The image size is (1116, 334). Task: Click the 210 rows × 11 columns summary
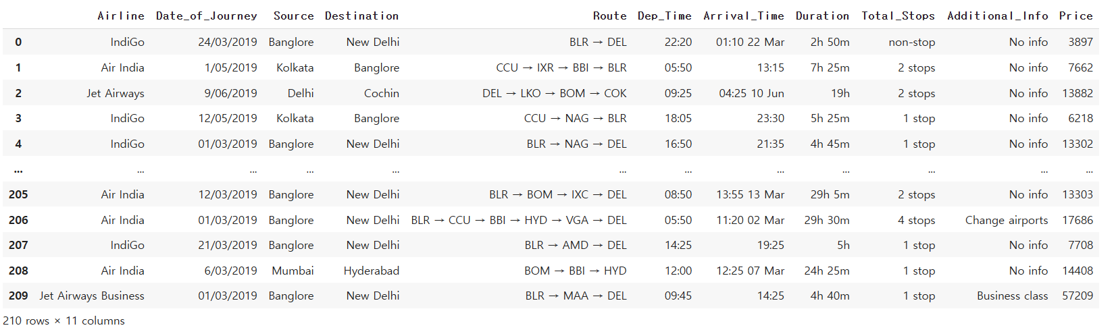[x=64, y=321]
